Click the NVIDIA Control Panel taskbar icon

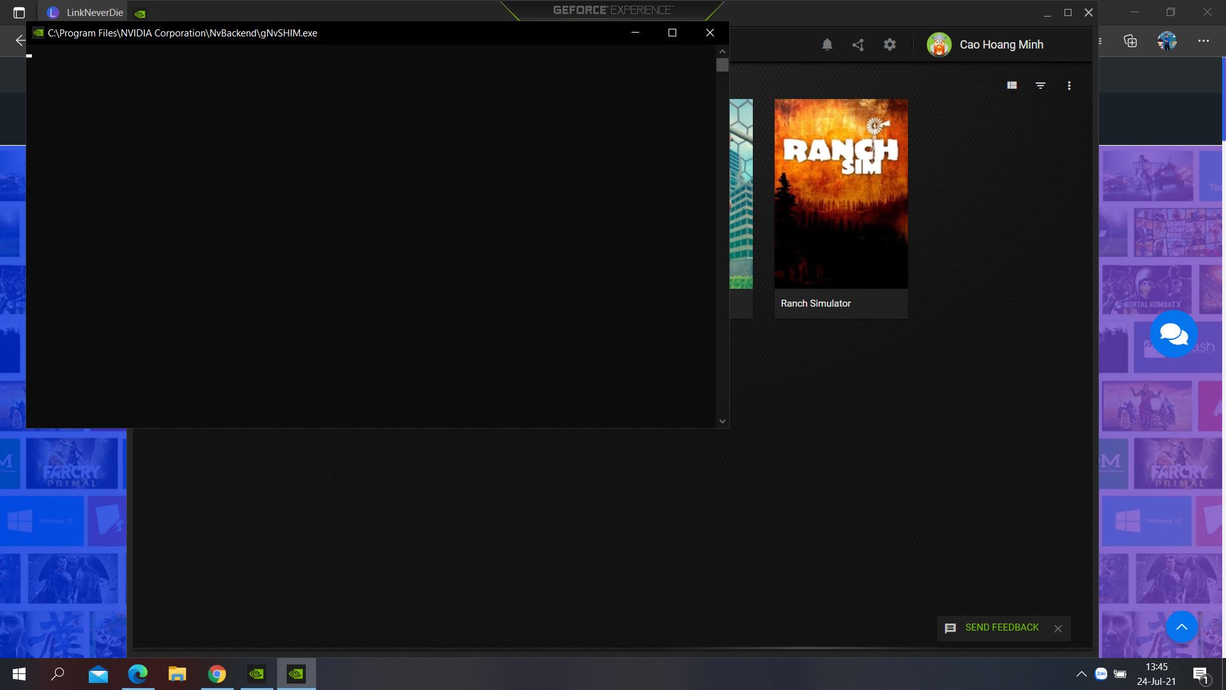(257, 673)
